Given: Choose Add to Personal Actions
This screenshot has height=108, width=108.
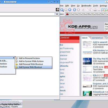Looking at the screenshot, I should 33,58.
